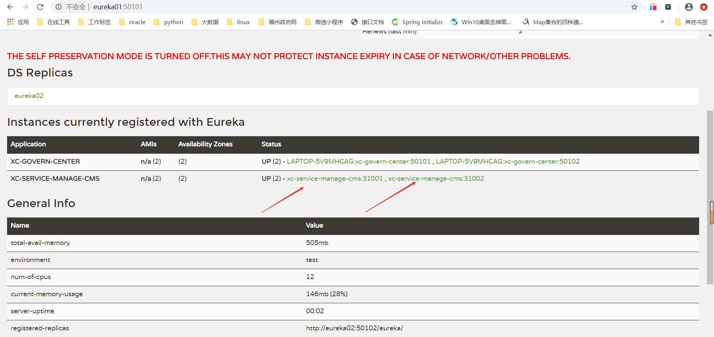
Task: Open the 在线工具 bookmark folder
Action: (54, 22)
